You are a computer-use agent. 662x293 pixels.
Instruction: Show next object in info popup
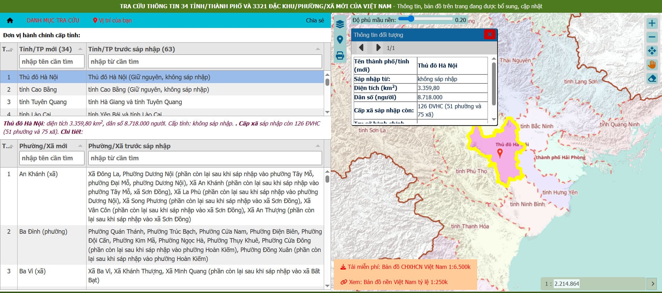coord(378,48)
